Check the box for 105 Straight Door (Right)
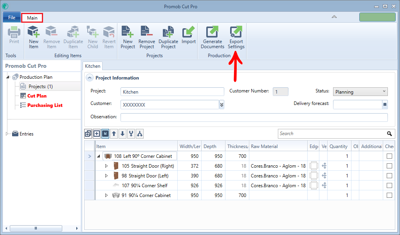 pos(389,166)
